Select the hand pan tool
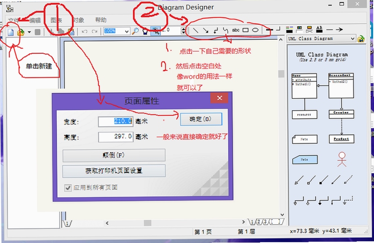 coord(145,31)
